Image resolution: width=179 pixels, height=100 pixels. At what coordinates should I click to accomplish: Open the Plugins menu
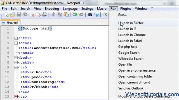[x=126, y=9]
